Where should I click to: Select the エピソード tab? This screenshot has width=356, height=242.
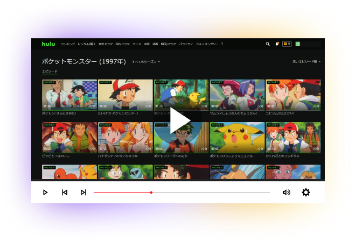pyautogui.click(x=50, y=72)
